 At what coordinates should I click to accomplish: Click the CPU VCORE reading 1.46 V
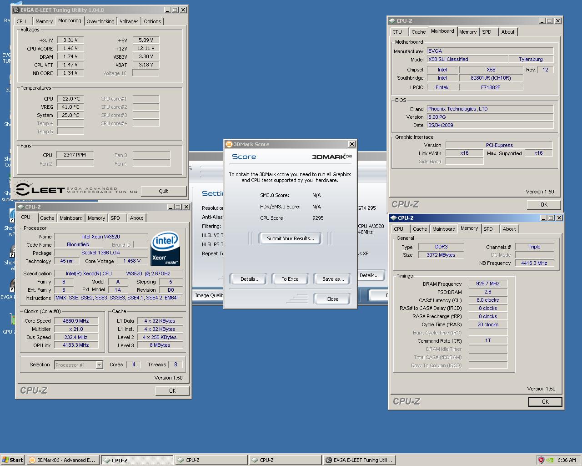pos(70,48)
